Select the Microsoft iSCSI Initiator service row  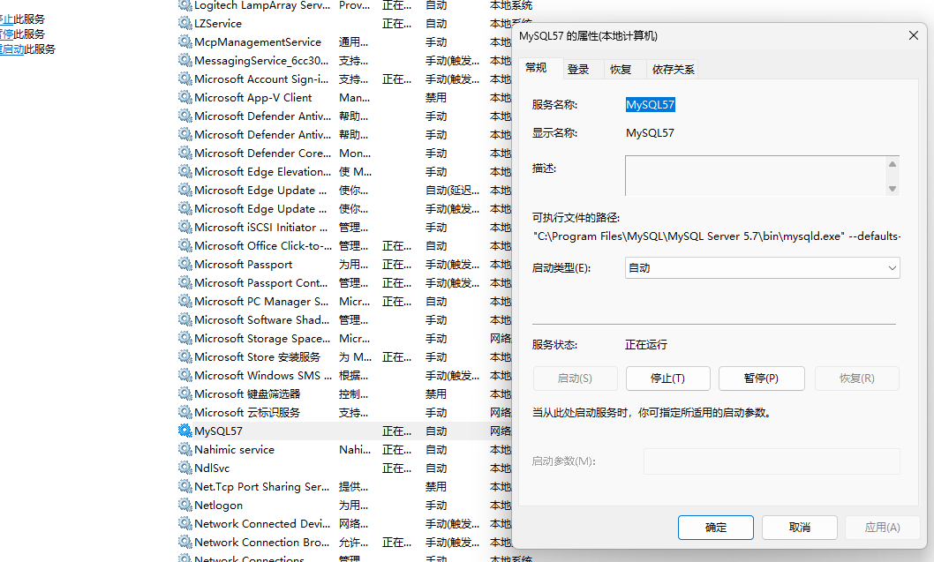344,227
